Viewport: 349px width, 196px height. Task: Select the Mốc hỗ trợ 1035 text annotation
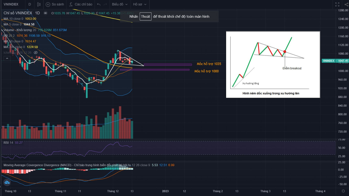(x=209, y=64)
